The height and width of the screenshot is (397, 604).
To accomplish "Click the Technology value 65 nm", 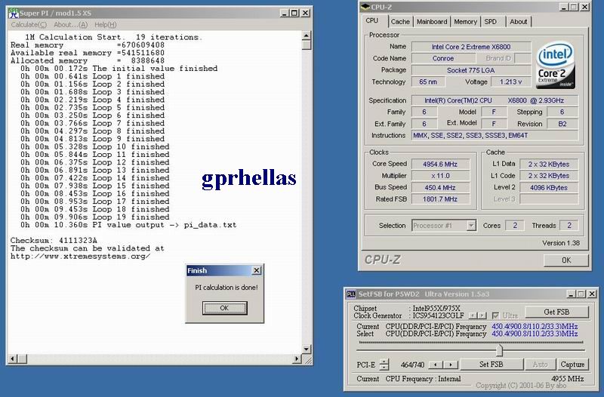I will [428, 82].
